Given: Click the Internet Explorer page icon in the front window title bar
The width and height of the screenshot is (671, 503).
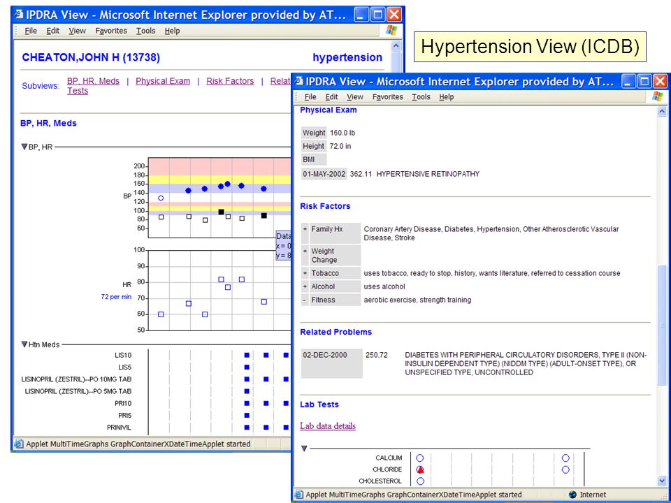Looking at the screenshot, I should tap(298, 81).
